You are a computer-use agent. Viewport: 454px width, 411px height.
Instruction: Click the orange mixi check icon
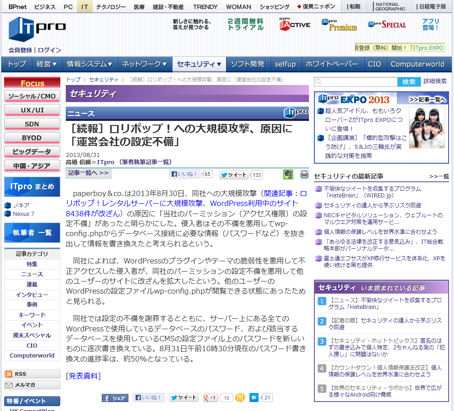tap(241, 398)
